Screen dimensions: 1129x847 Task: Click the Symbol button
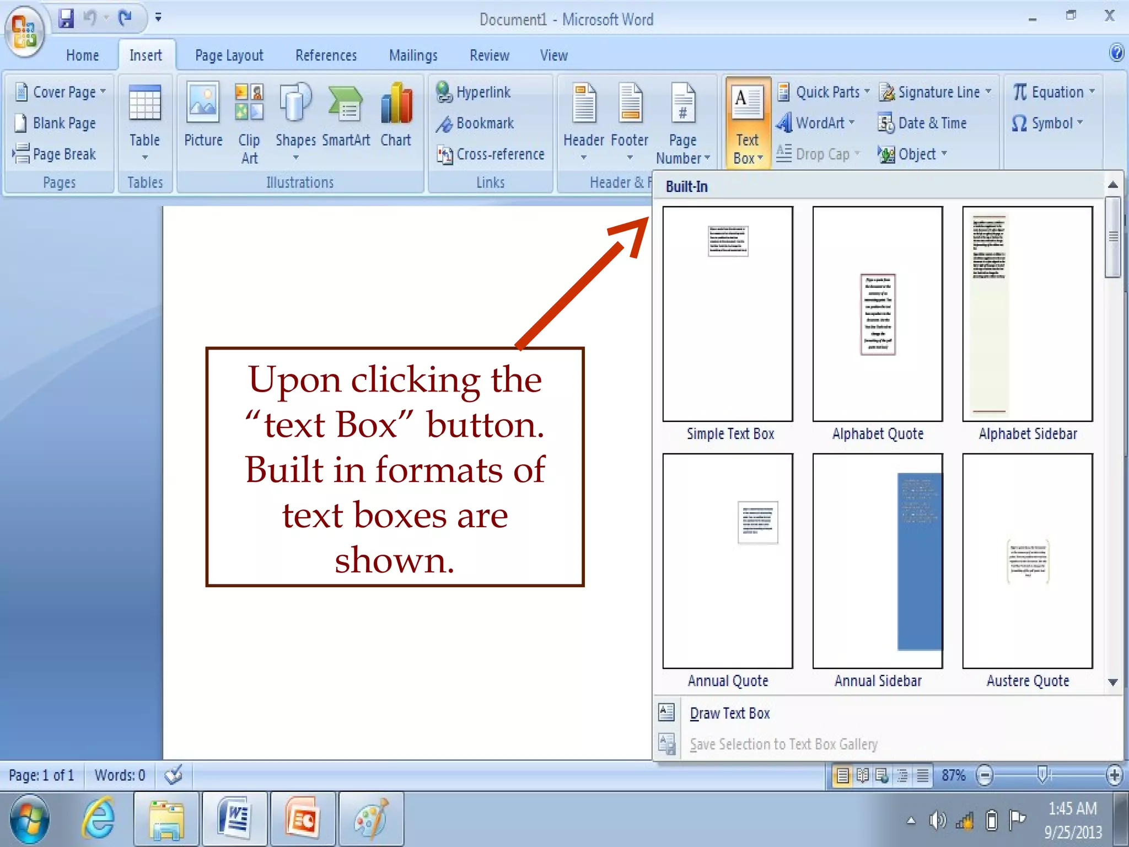(x=1047, y=123)
